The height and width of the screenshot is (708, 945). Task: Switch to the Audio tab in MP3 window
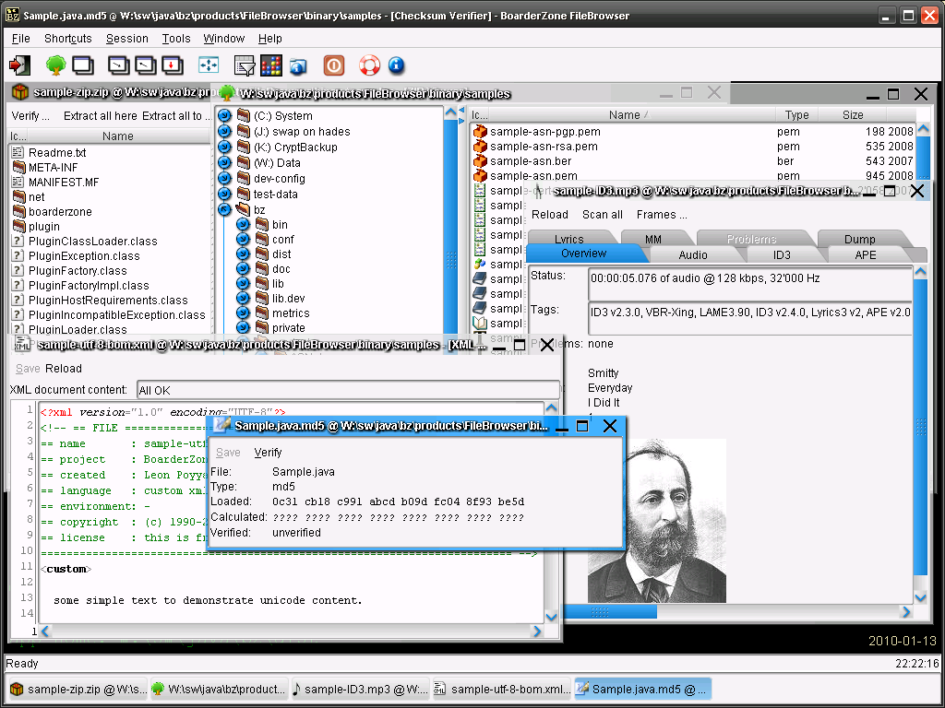(x=693, y=254)
